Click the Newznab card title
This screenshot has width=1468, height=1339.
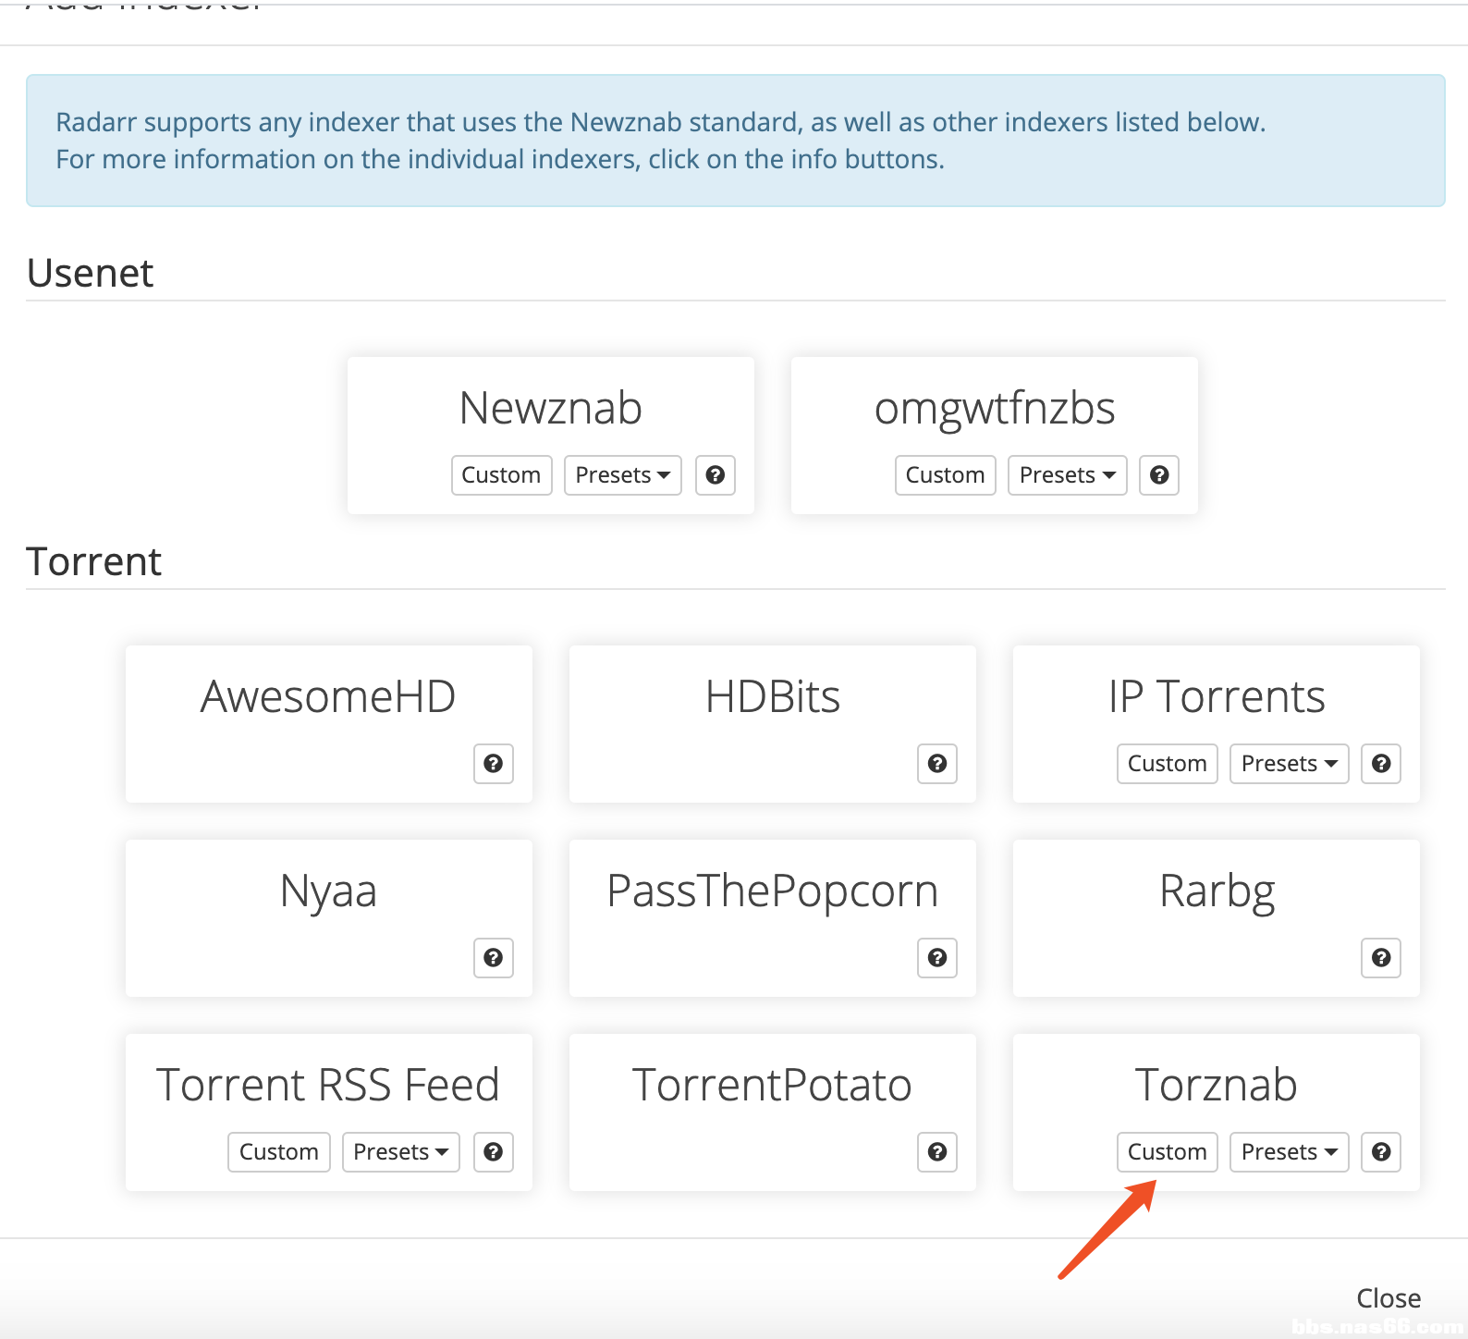551,408
